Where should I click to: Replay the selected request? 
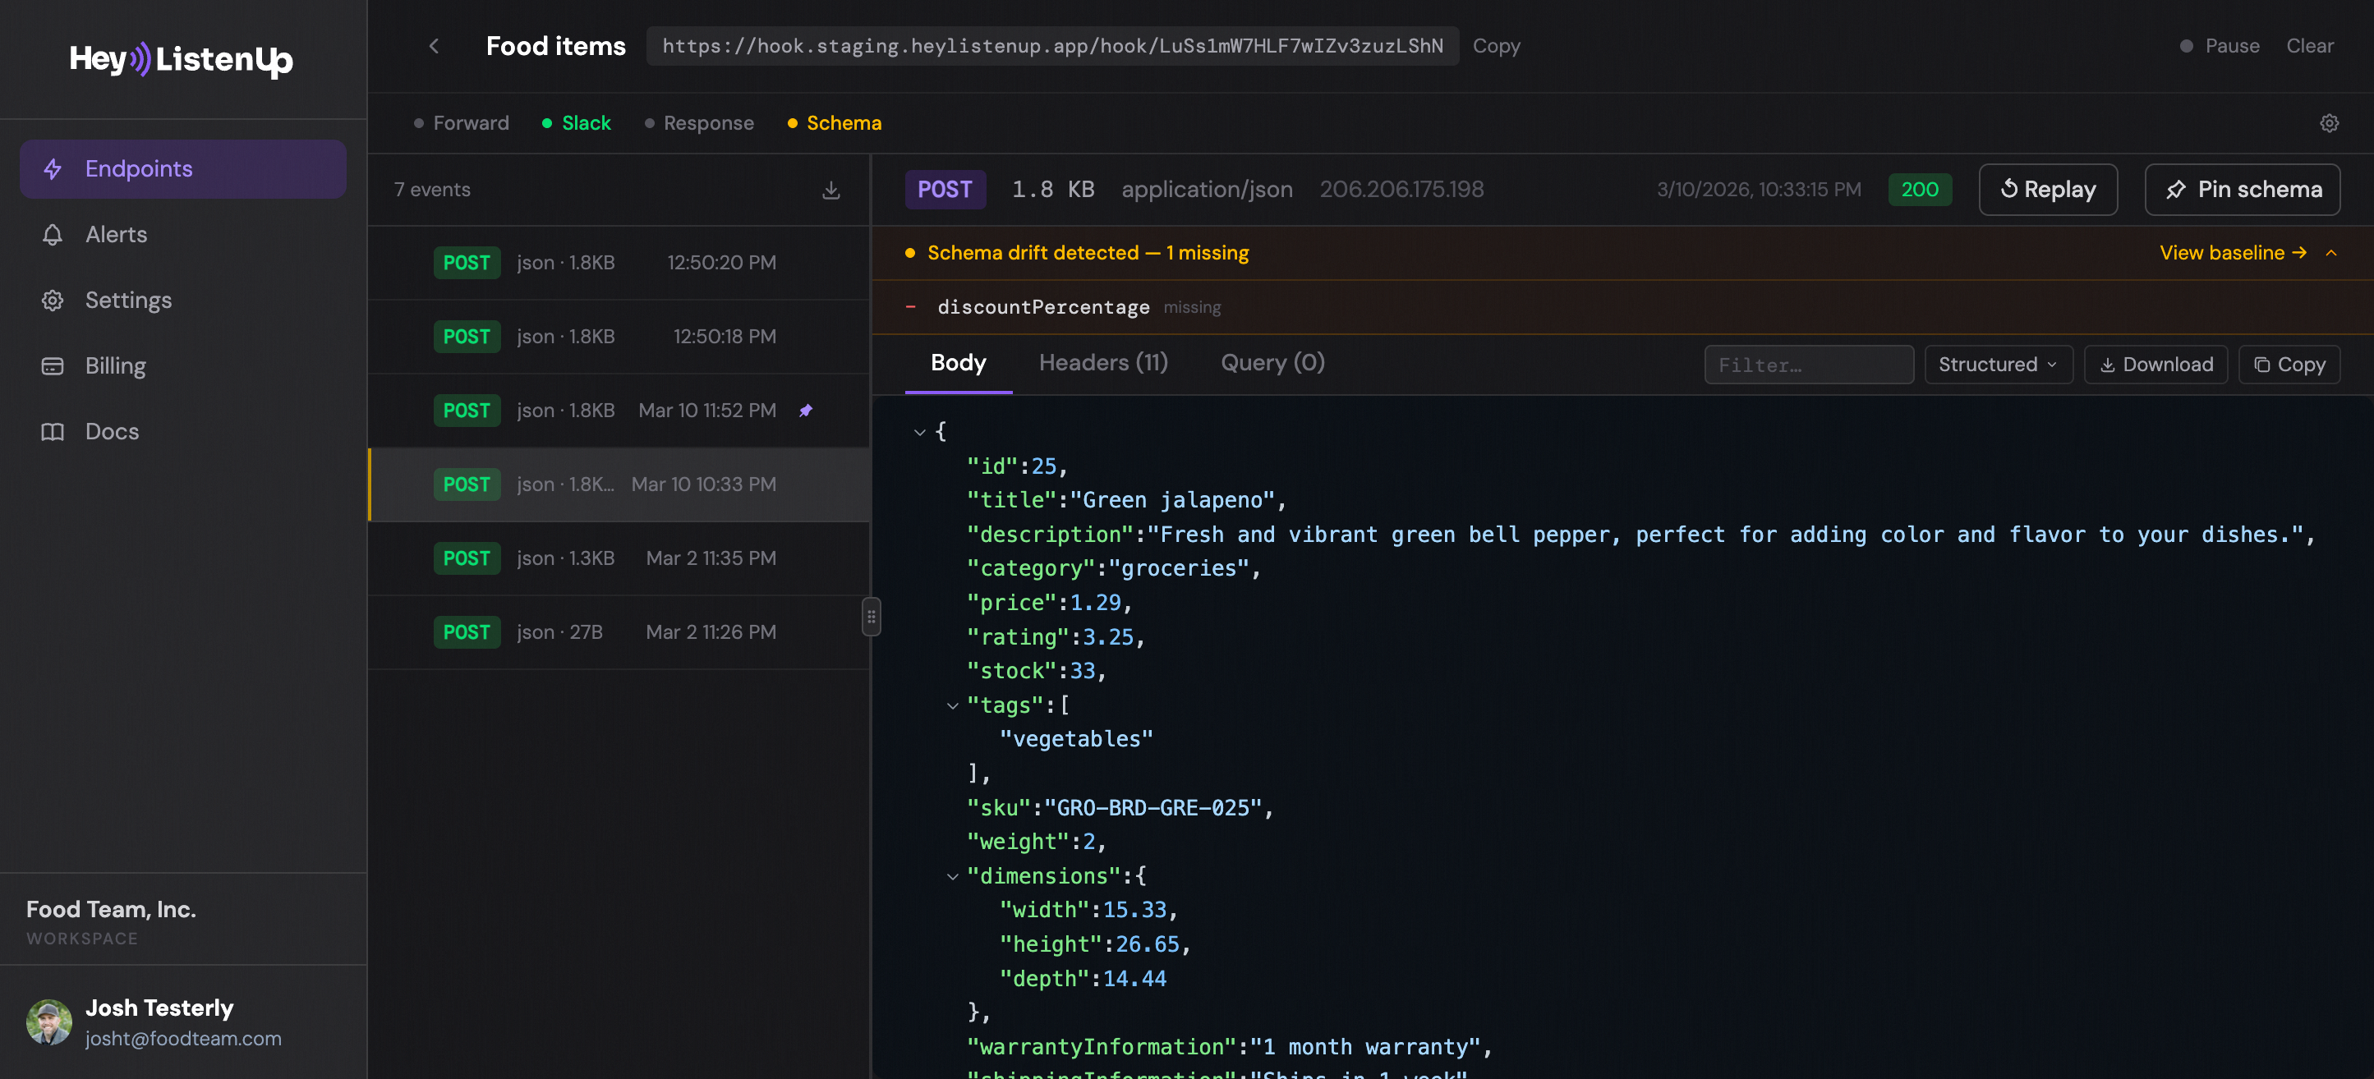[x=2048, y=189]
